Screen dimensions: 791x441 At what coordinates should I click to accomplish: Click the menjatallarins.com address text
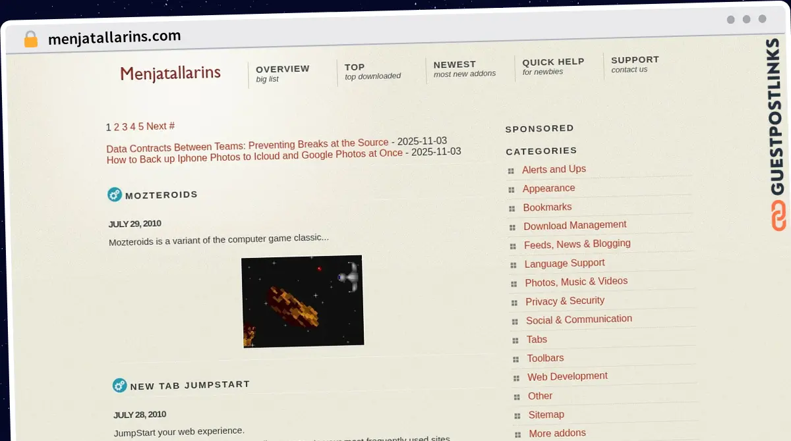click(x=115, y=38)
